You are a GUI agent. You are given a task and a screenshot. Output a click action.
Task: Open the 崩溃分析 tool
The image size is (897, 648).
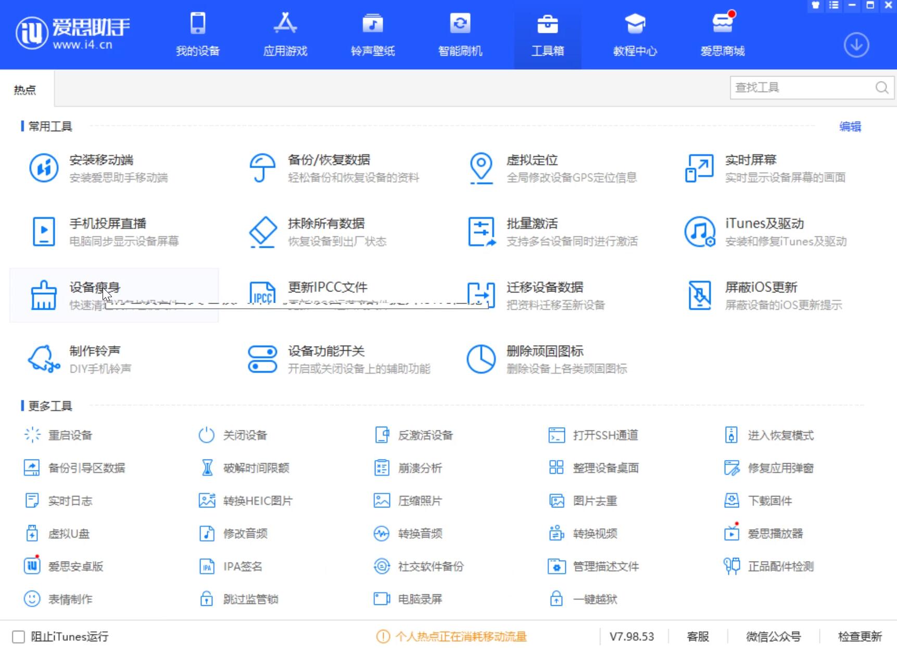click(409, 467)
